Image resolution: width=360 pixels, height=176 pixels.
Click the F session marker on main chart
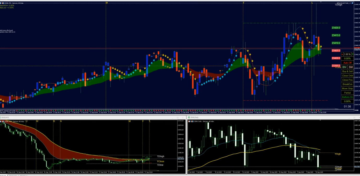click(243, 2)
